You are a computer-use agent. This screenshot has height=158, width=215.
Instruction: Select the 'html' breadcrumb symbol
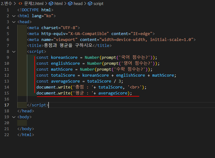pos(59,3)
